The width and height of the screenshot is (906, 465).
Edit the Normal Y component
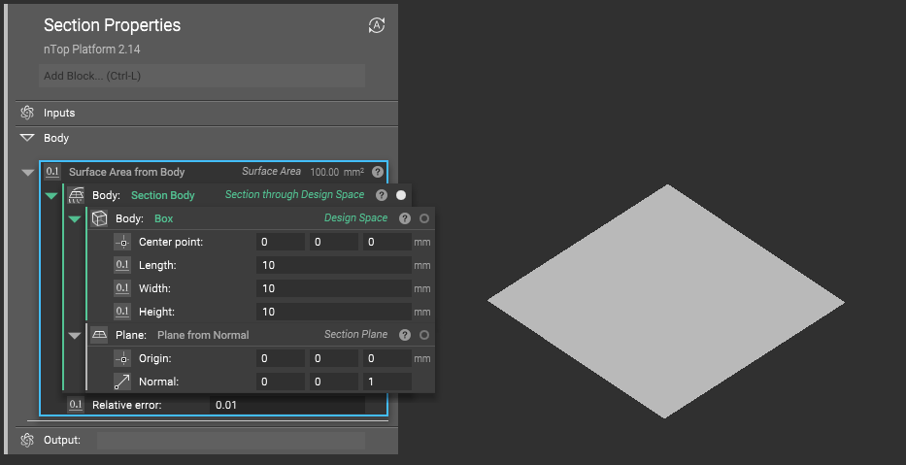click(334, 382)
